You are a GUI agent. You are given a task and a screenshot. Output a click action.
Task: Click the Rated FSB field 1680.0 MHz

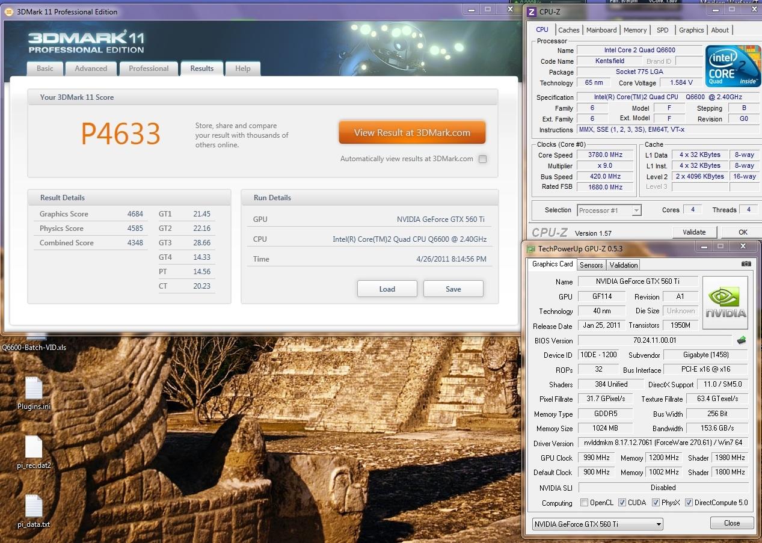point(604,187)
